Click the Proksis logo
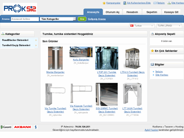184x138 pixels. 20,8
